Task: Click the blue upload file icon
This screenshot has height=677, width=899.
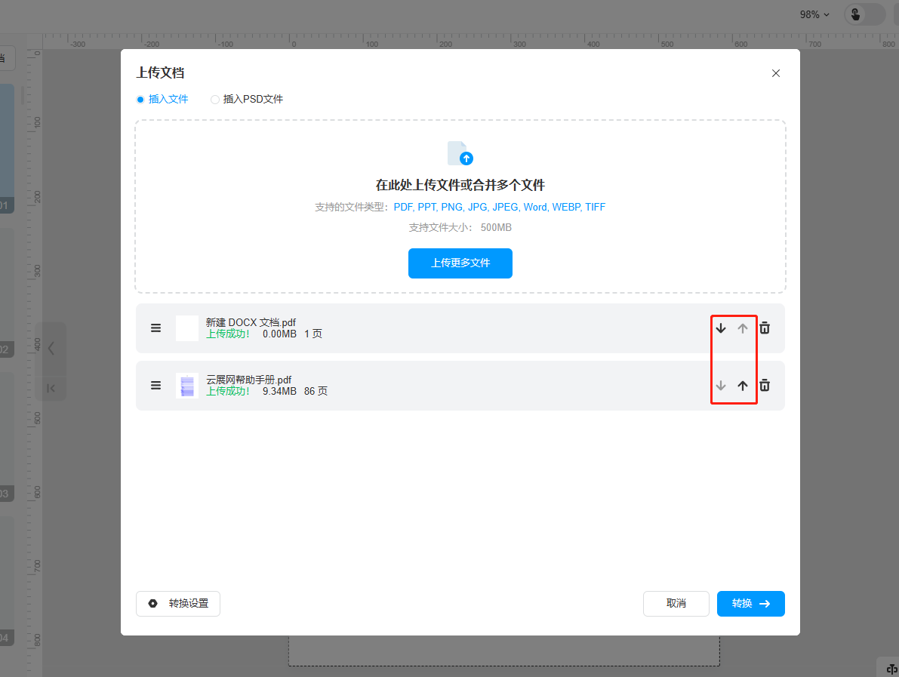Action: pyautogui.click(x=460, y=153)
